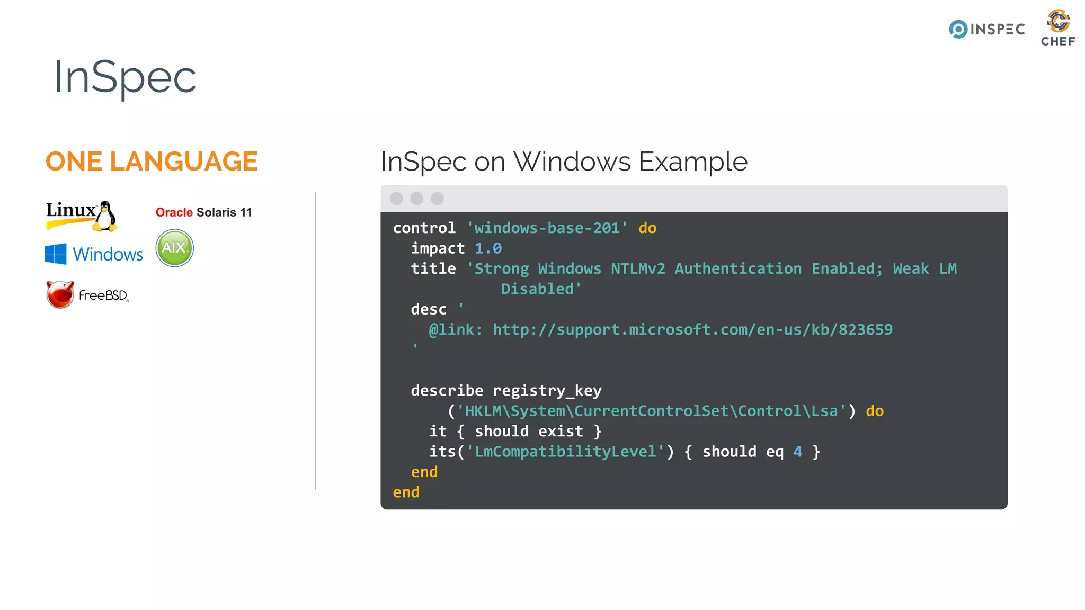This screenshot has width=1085, height=610.
Task: Click the 'impact 1.0' line
Action: [456, 248]
